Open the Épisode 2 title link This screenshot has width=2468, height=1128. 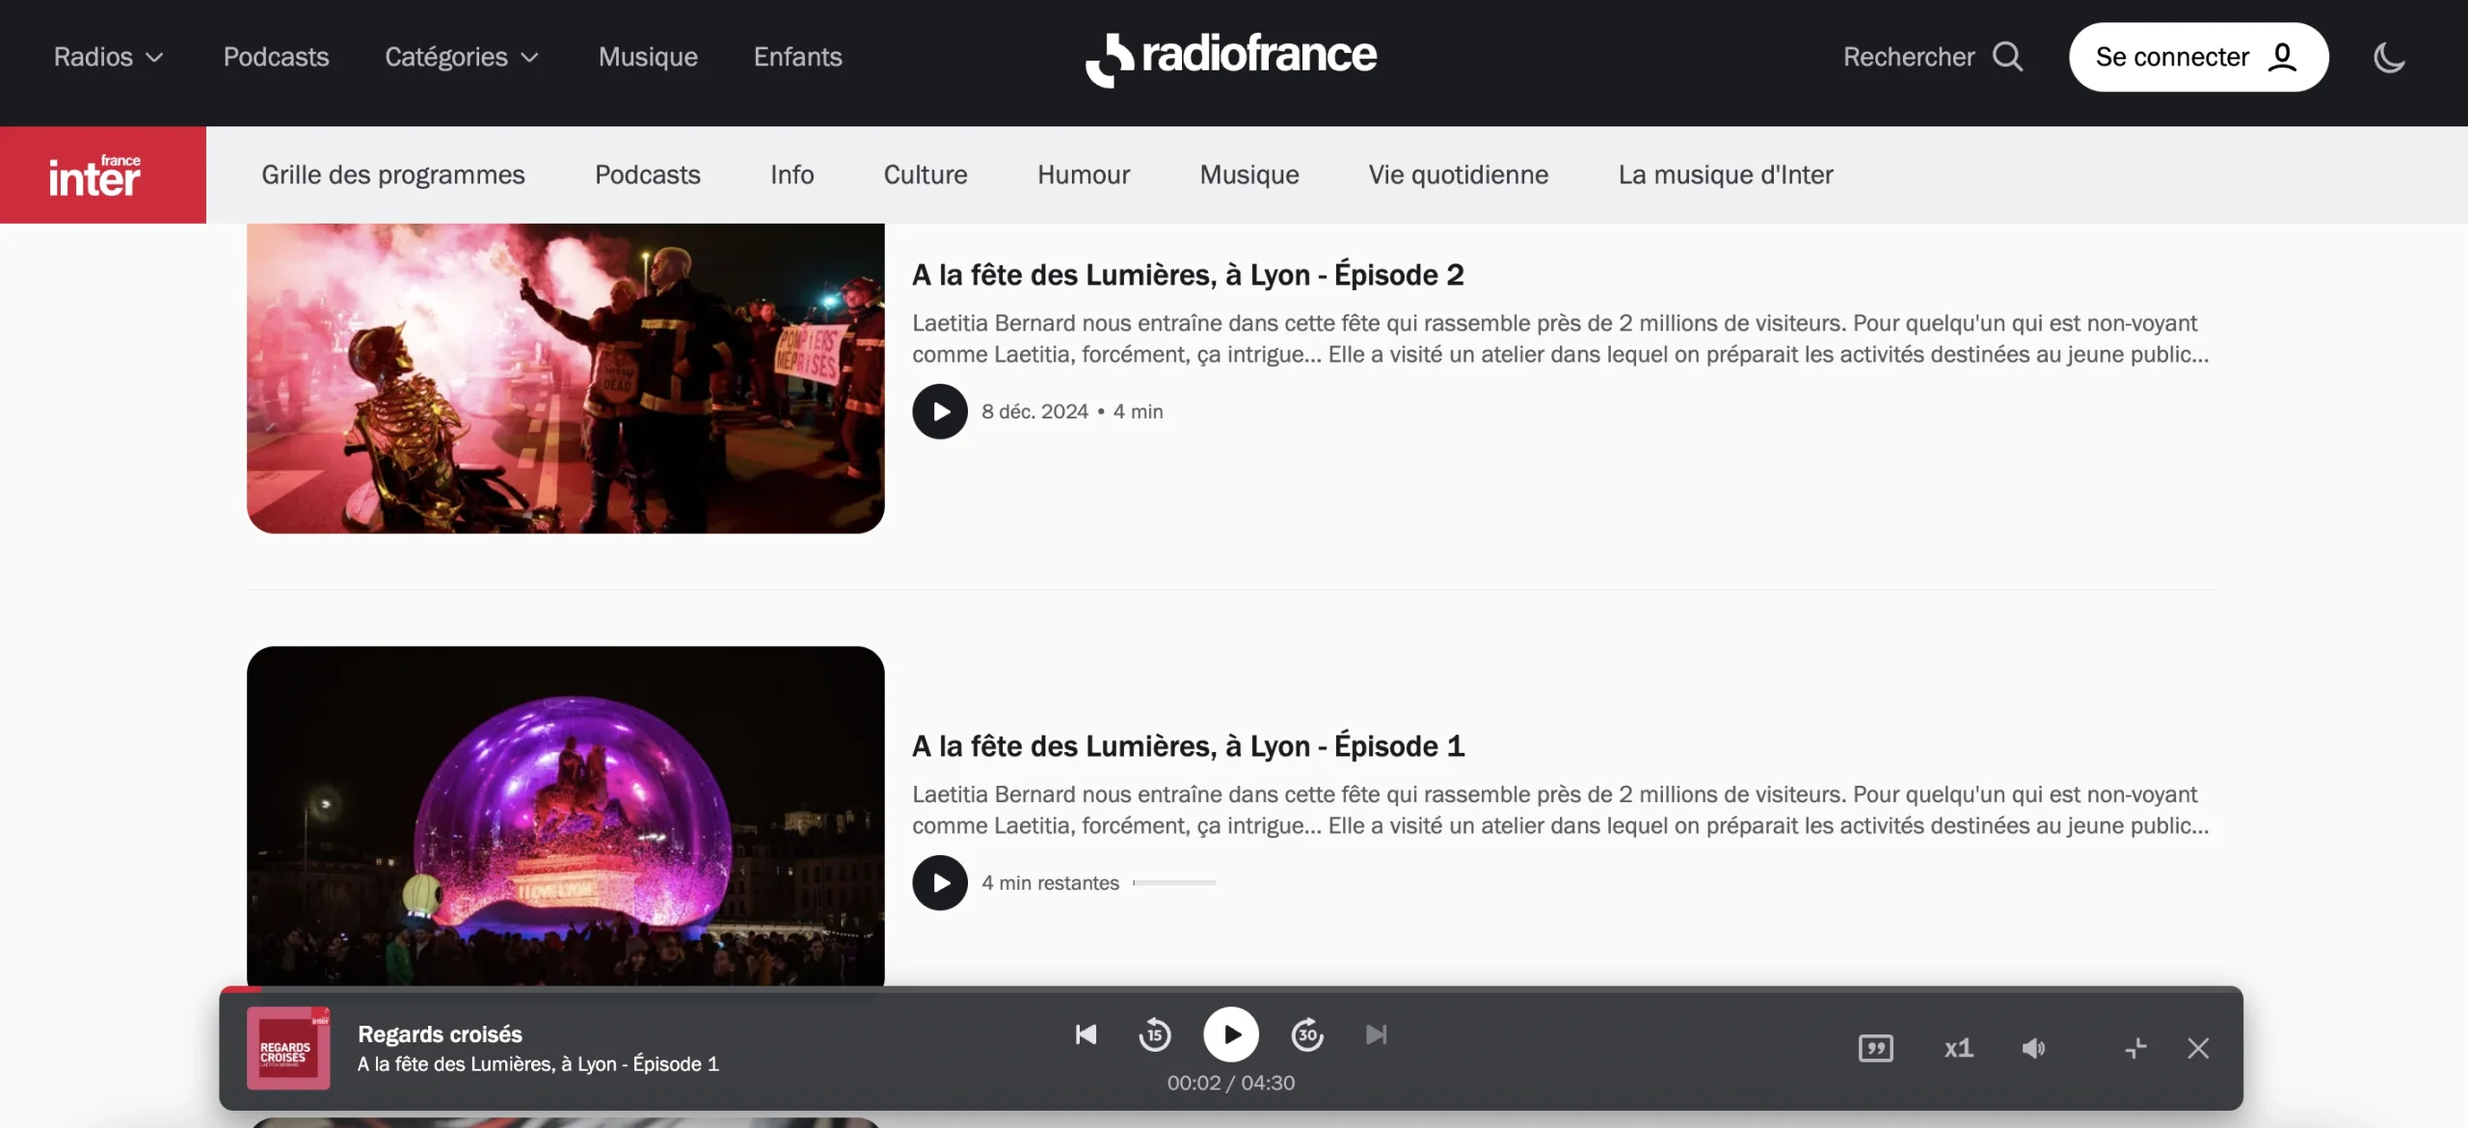1187,275
